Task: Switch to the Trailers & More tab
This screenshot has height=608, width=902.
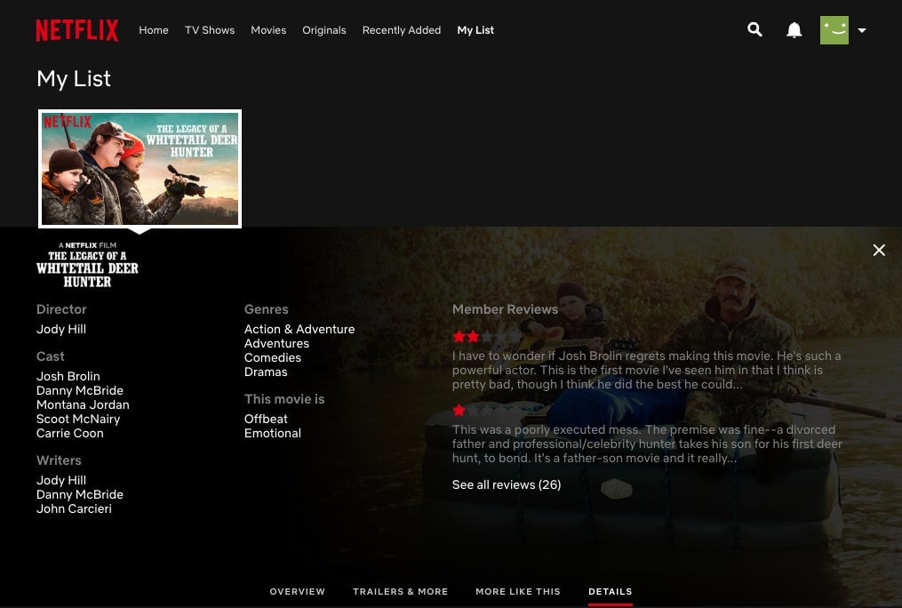Action: (x=401, y=591)
